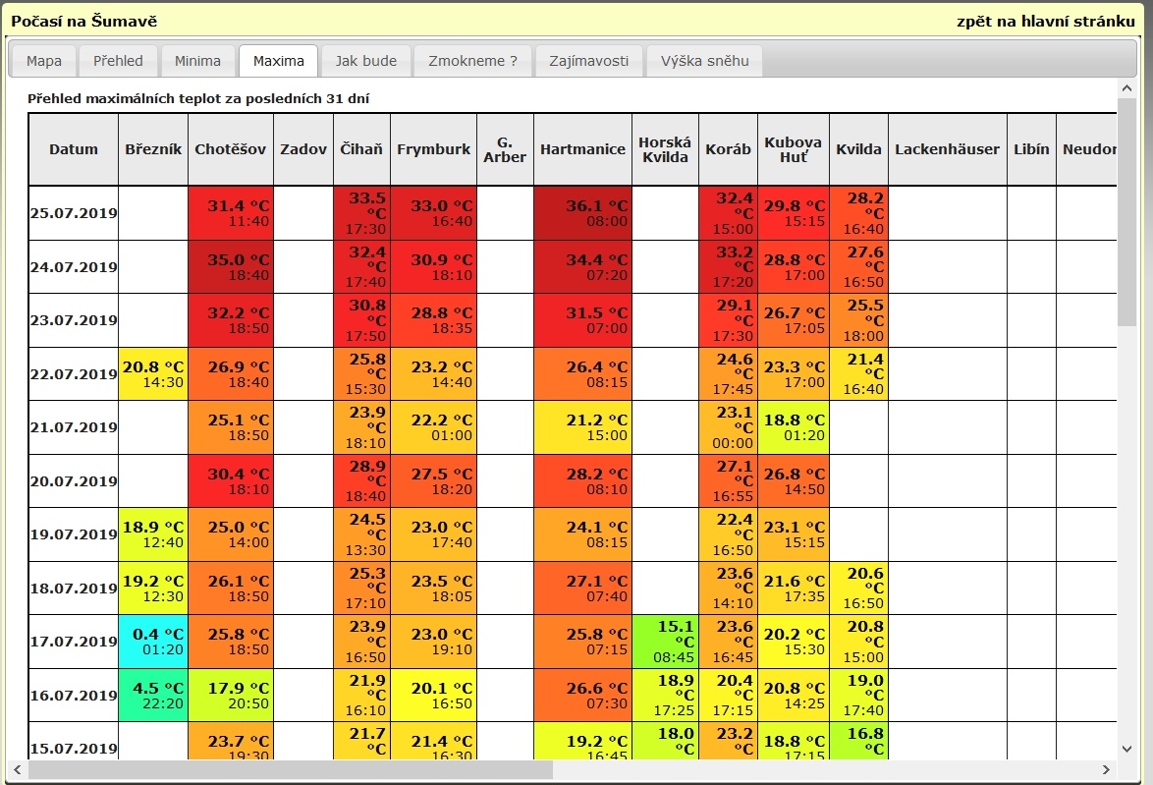Viewport: 1153px width, 785px height.
Task: Select the dark red 36.1 °C Hartmanice cell
Action: click(x=582, y=213)
